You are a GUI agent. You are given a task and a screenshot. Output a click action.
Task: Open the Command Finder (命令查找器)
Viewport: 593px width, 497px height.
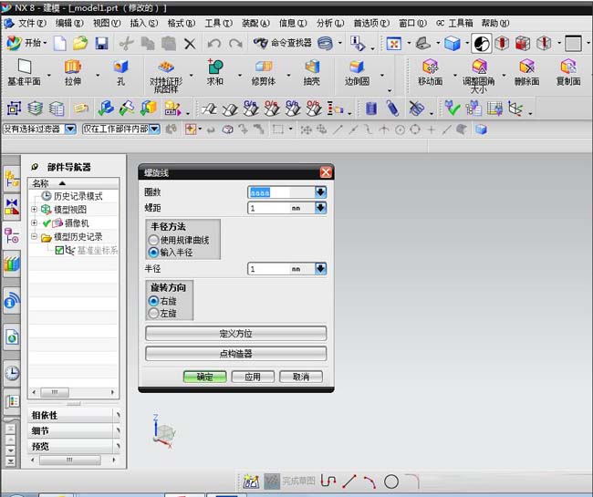pos(283,43)
